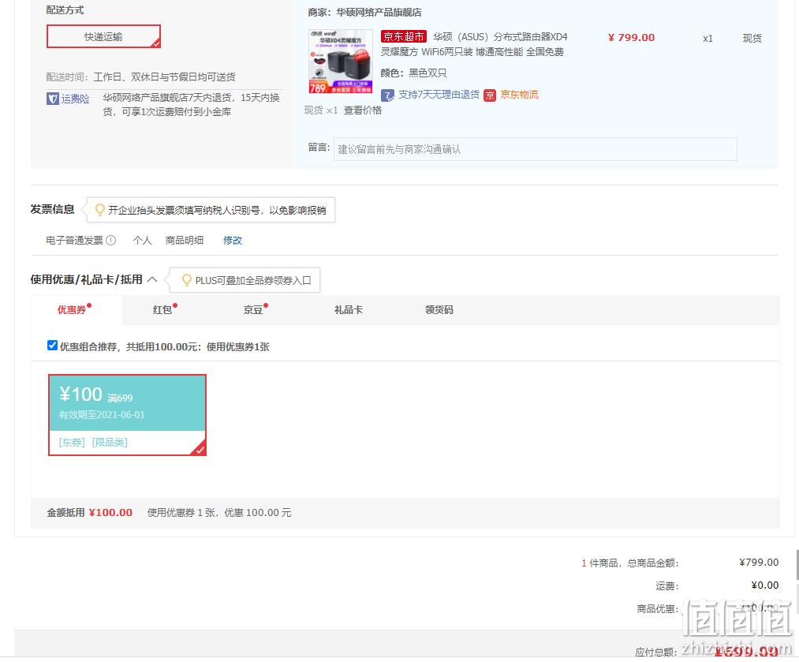Click the 7-day return blue icon
Viewport: 799px width, 662px height.
click(388, 95)
